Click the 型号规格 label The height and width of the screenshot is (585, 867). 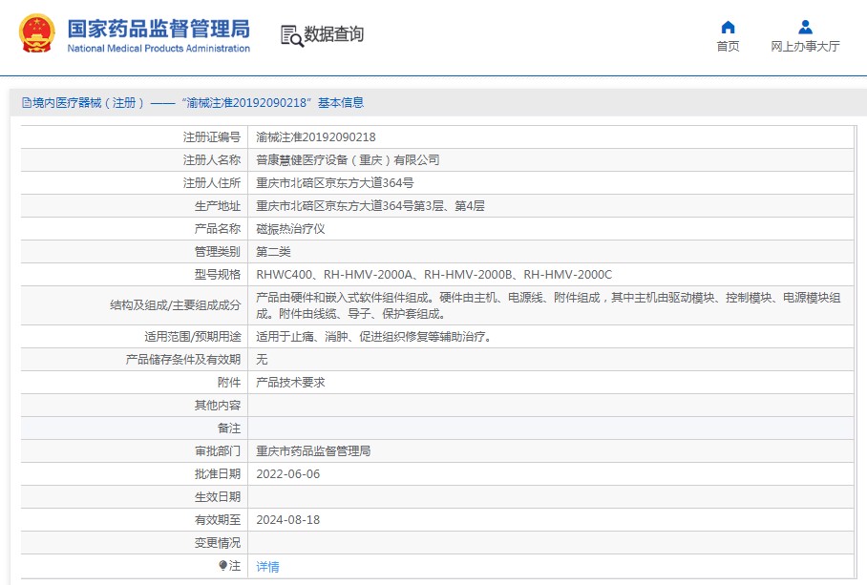coord(218,275)
